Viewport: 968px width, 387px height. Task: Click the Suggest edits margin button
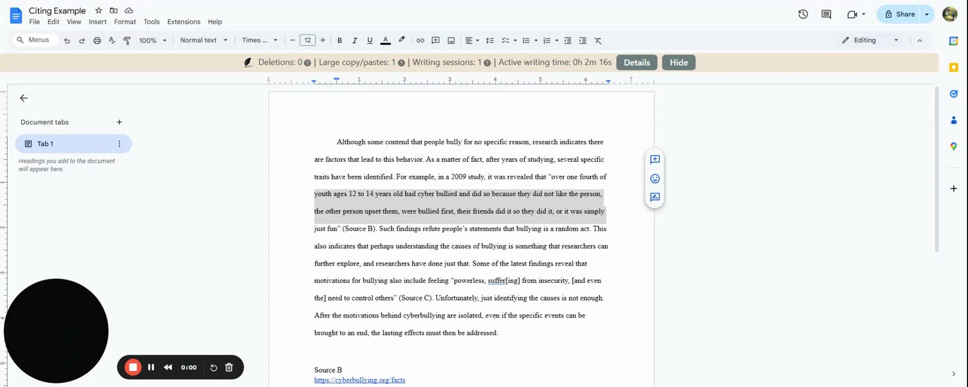(x=654, y=197)
